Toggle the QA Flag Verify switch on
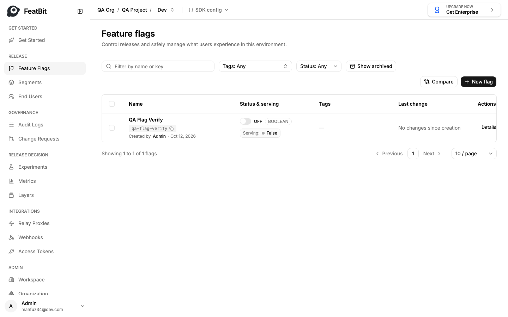The image size is (508, 317). pos(246,121)
